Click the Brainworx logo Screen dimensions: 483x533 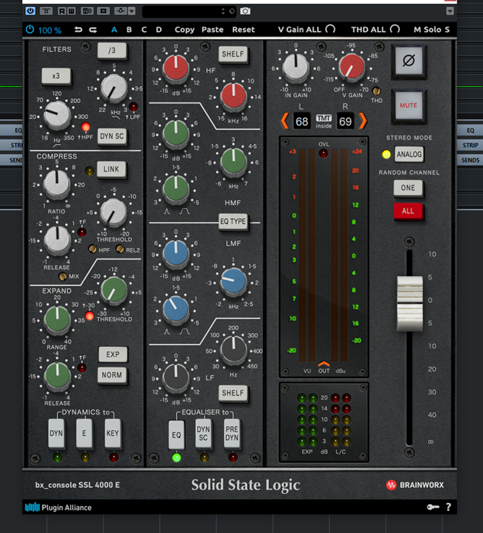[414, 485]
